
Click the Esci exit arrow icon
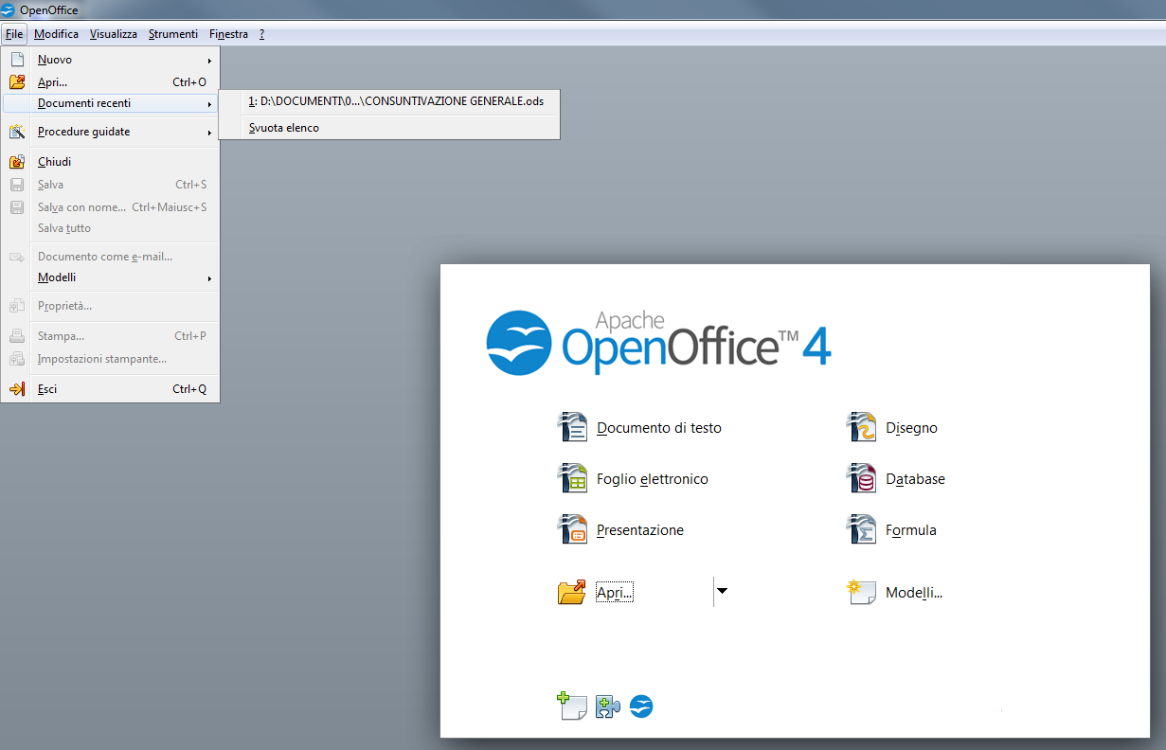(16, 389)
